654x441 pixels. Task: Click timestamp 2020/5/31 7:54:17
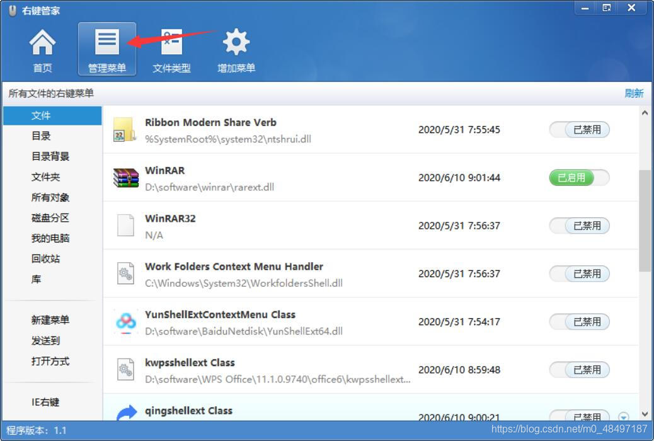tap(459, 322)
